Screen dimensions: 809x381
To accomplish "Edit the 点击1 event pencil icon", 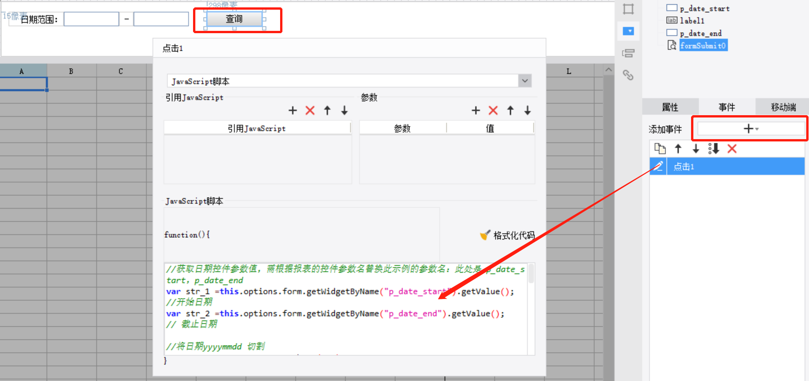I will click(658, 166).
